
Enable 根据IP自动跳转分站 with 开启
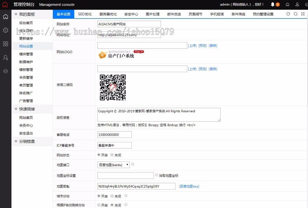click(99, 205)
